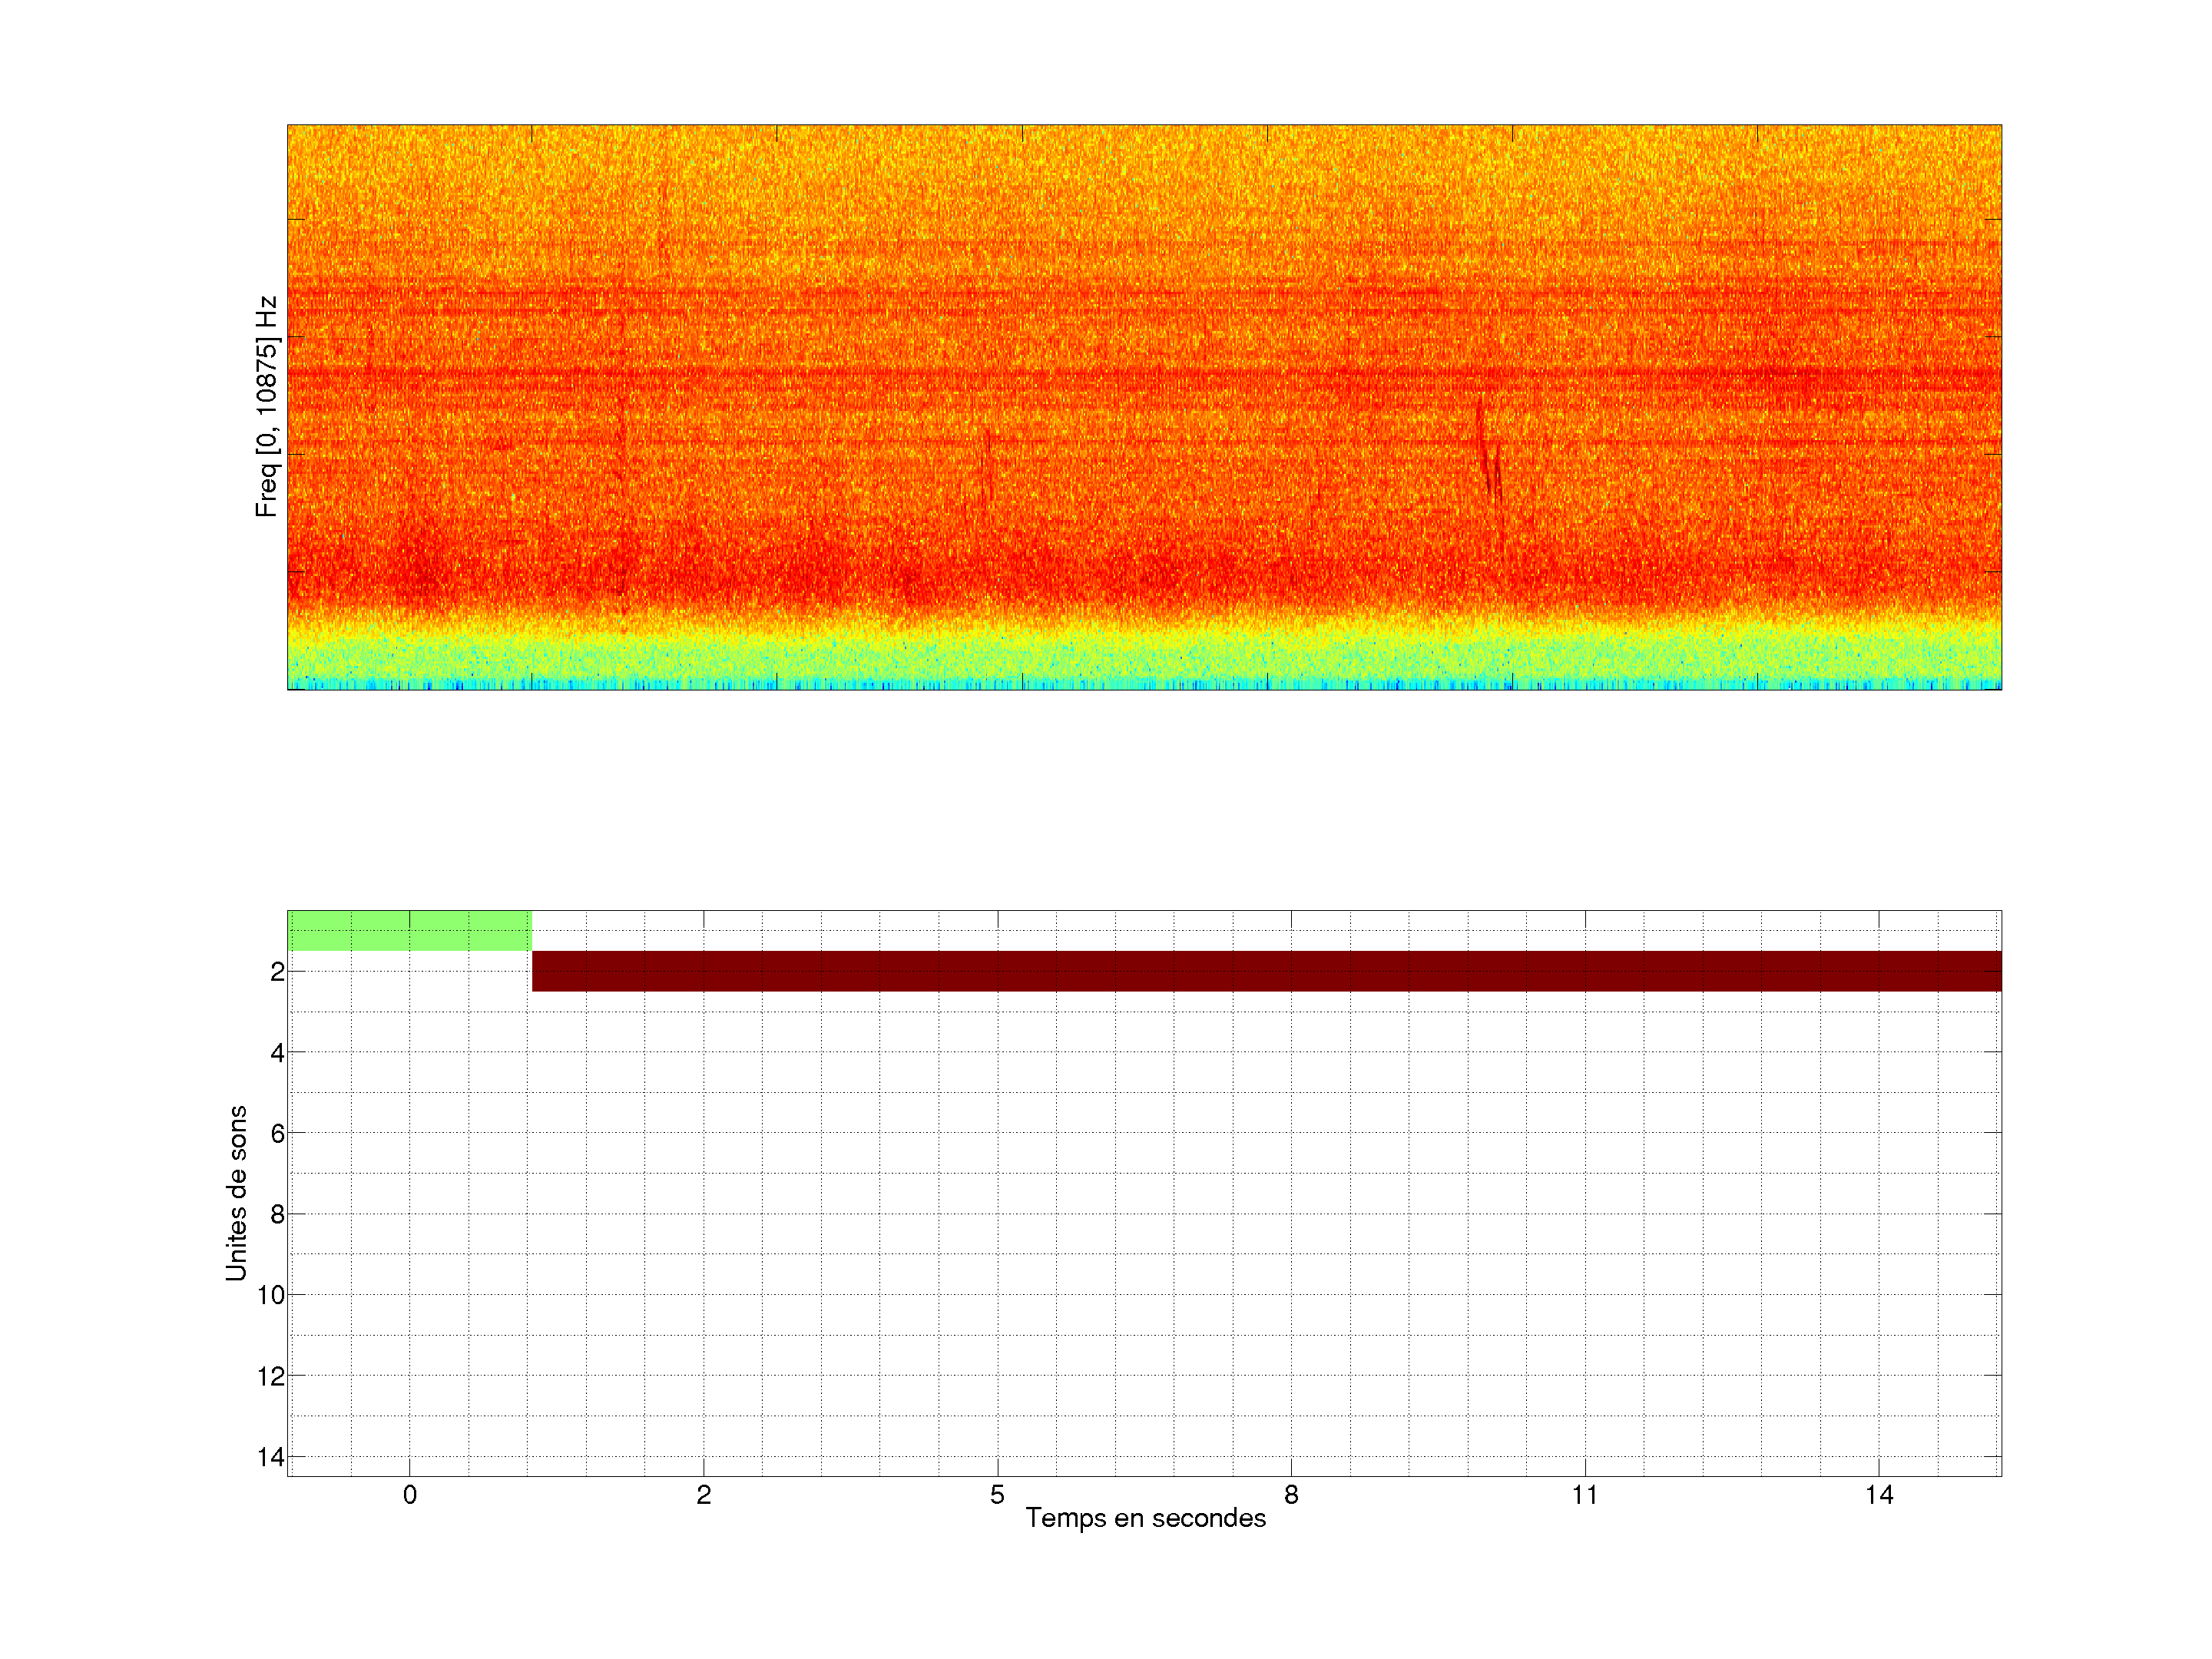Click x-axis tick label 8
Viewport: 2212px width, 1659px height.
[x=1291, y=1495]
